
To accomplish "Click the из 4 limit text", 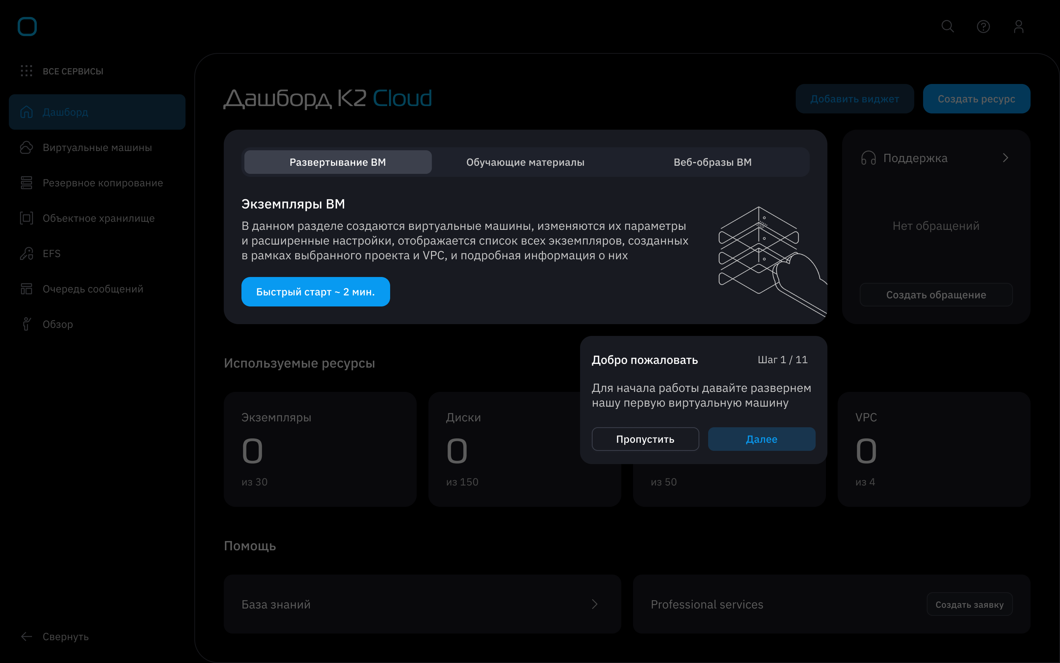I will 865,482.
